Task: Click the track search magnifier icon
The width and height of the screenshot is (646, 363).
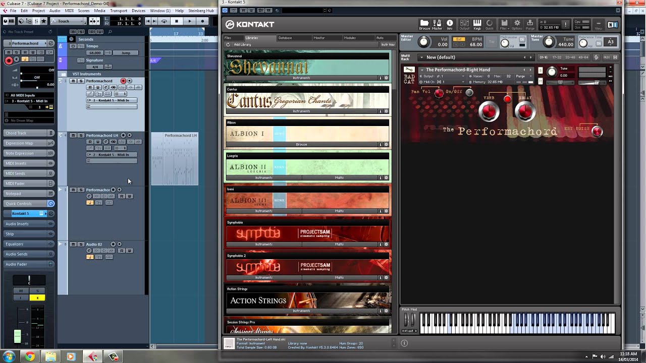Action: (x=110, y=32)
